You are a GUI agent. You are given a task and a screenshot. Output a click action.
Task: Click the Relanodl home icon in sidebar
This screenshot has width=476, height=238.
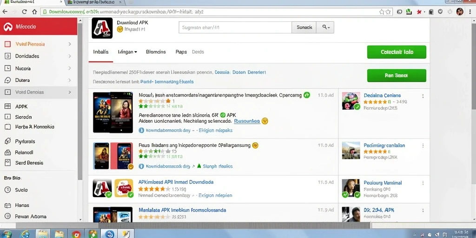click(x=7, y=152)
